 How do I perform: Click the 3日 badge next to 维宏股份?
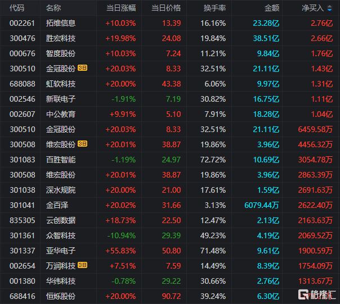click(82, 144)
